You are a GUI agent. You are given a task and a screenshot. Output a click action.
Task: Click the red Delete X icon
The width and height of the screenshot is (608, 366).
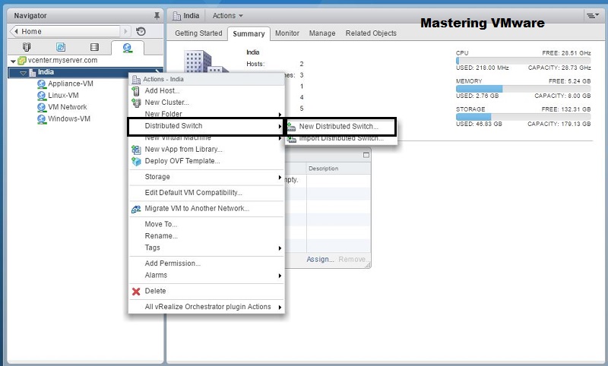pyautogui.click(x=136, y=292)
